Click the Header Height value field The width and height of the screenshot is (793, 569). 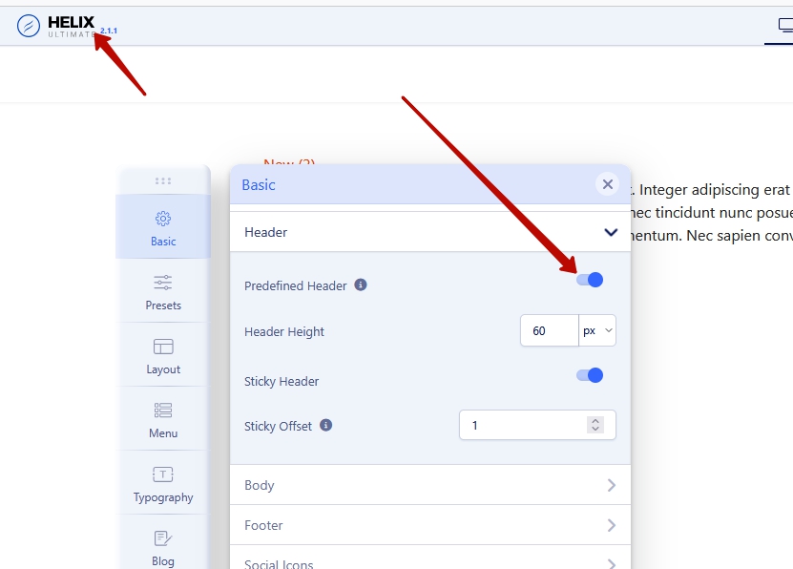pyautogui.click(x=550, y=331)
